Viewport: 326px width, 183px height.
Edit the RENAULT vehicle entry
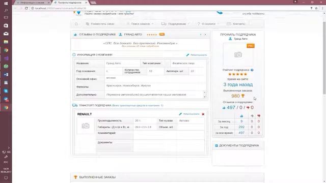pos(189,114)
